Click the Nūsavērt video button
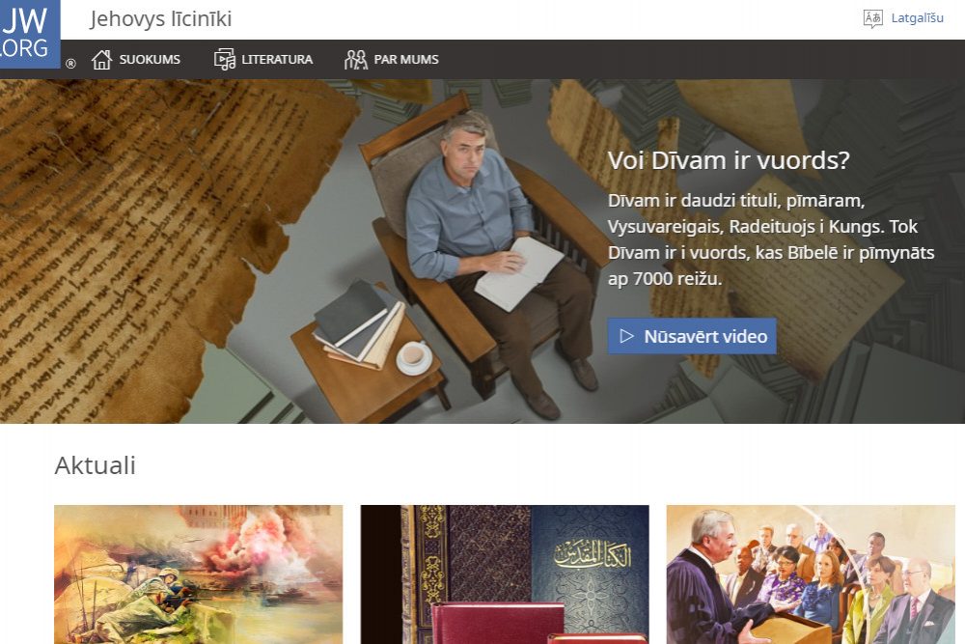The image size is (965, 644). click(x=692, y=336)
